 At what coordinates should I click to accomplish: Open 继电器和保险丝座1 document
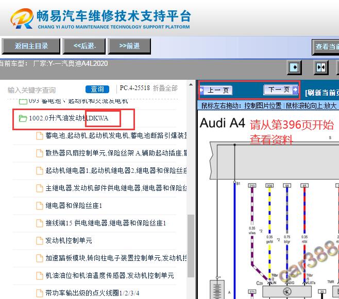[x=74, y=205]
